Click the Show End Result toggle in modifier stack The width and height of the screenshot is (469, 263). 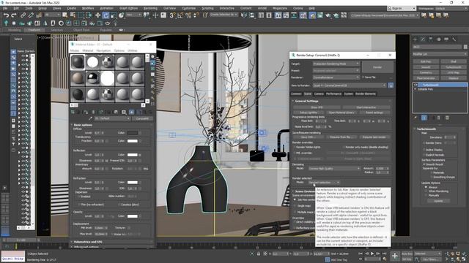coord(424,118)
